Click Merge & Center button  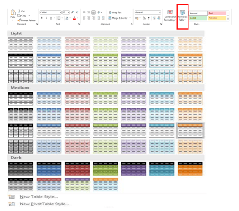tap(119, 18)
